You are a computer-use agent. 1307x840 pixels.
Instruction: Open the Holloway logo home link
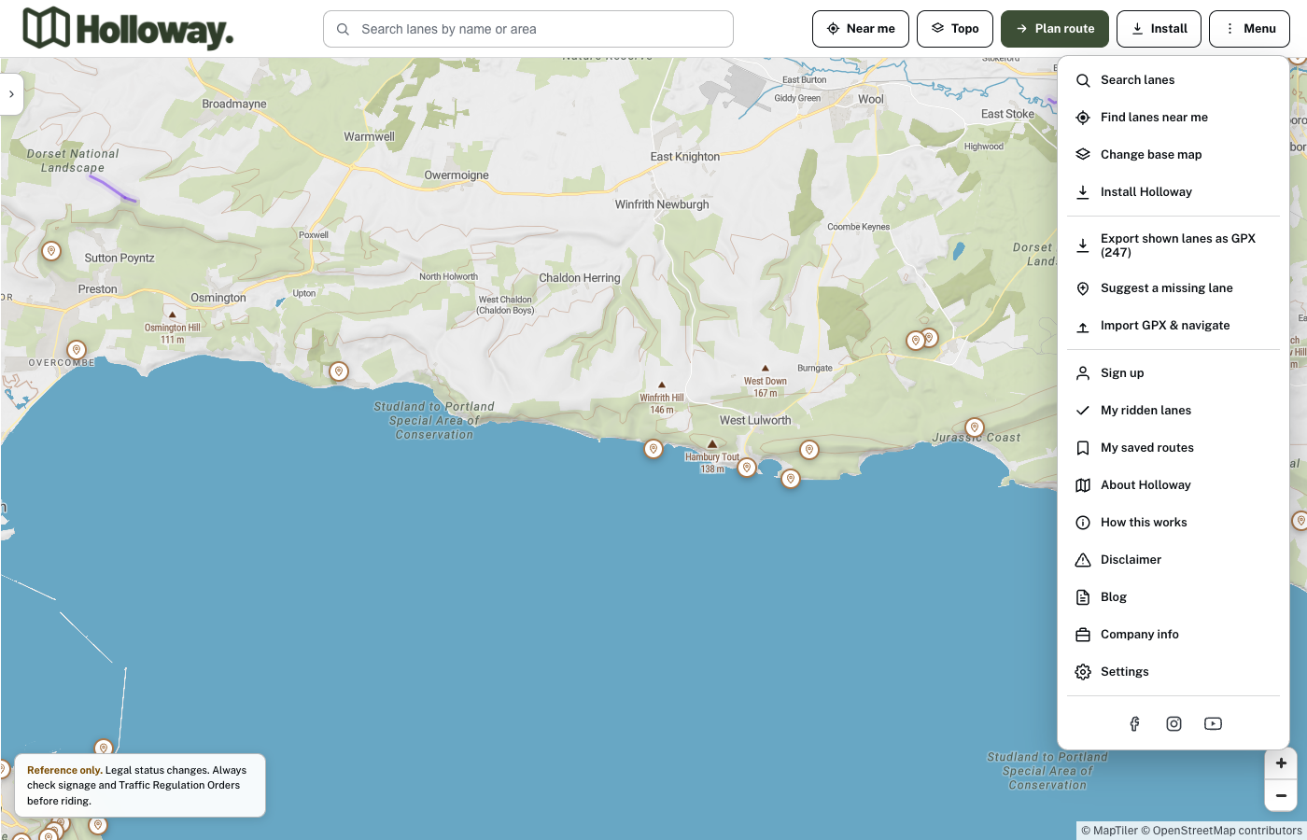[x=128, y=29]
